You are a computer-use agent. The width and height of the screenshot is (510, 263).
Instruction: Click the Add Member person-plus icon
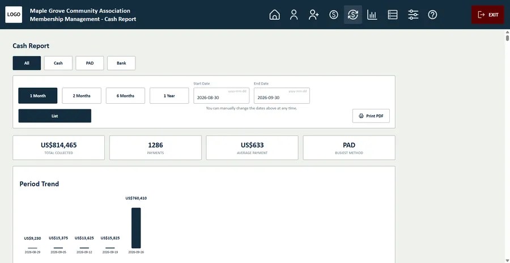coord(313,15)
